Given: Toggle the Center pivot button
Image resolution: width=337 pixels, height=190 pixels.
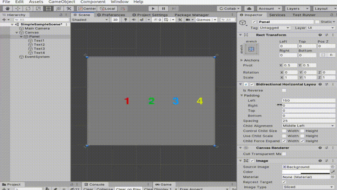Looking at the screenshot, I should [x=87, y=8].
